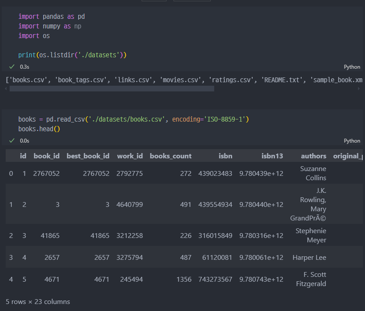Click the work_id value 2792775

click(x=129, y=174)
